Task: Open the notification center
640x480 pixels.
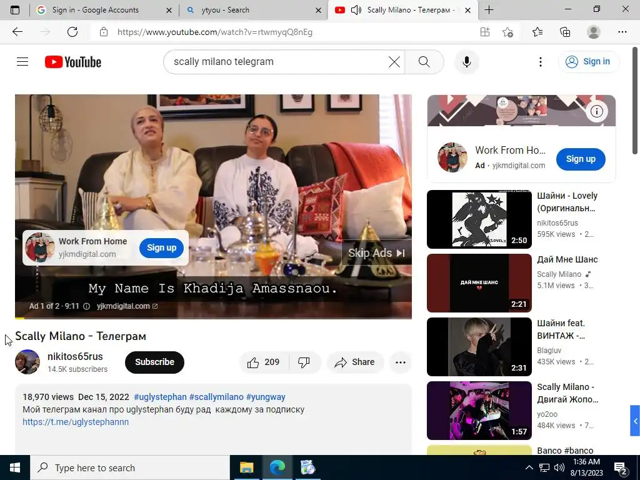Action: coord(621,467)
